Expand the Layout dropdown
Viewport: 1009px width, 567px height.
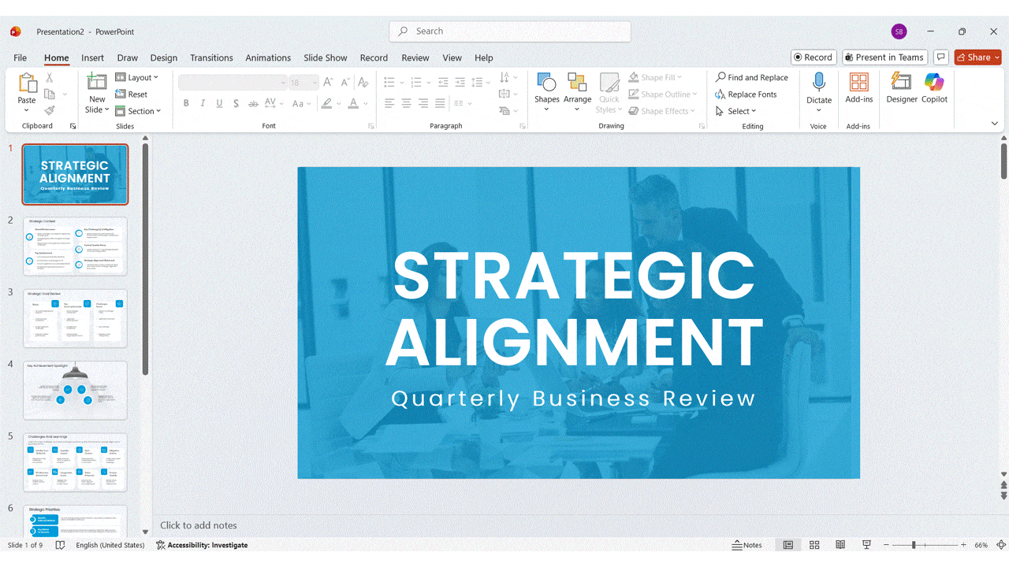tap(137, 77)
